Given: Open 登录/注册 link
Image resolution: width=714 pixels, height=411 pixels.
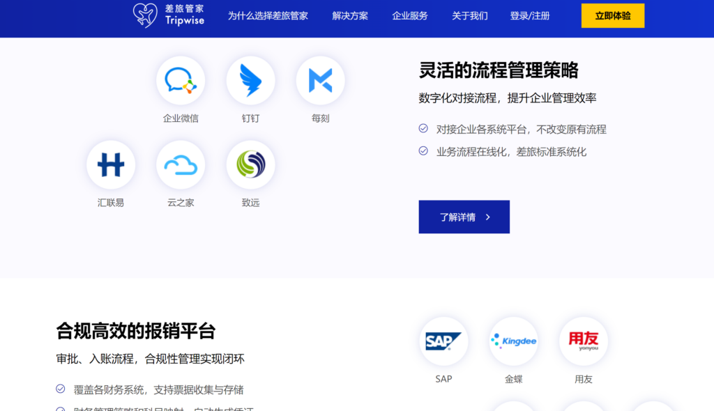Looking at the screenshot, I should click(x=530, y=16).
